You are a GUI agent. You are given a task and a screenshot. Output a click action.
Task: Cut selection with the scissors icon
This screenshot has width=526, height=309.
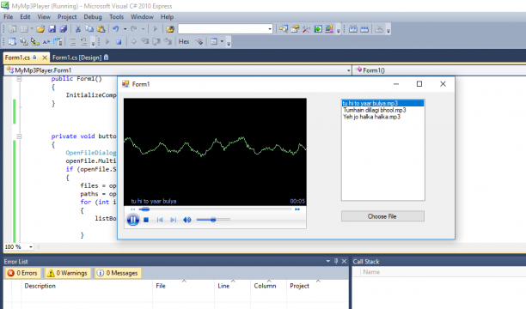pos(78,29)
